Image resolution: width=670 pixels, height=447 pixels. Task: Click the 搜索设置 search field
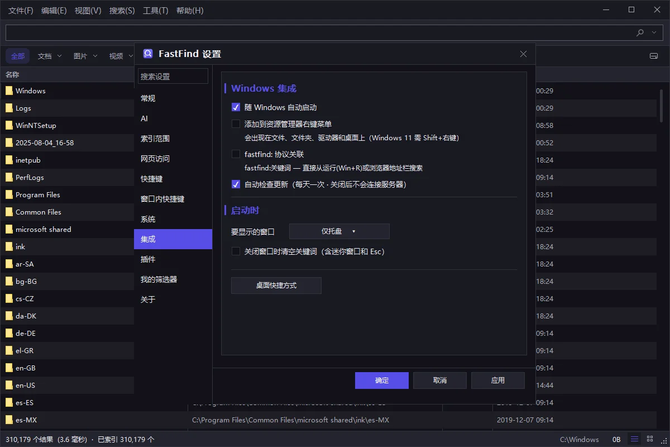click(173, 76)
